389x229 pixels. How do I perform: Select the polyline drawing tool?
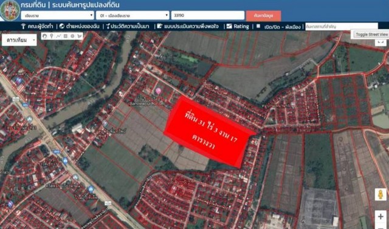click(58, 36)
